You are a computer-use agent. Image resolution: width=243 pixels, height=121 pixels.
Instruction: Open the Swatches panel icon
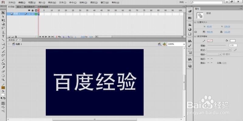pyautogui.click(x=190, y=18)
